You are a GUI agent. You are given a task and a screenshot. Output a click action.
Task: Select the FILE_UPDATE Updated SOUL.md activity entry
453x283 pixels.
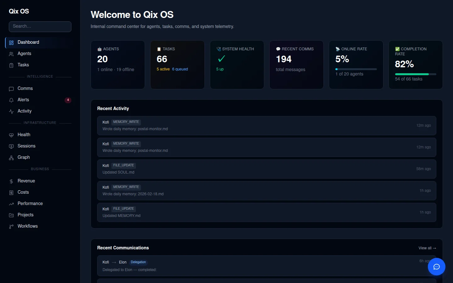266,169
